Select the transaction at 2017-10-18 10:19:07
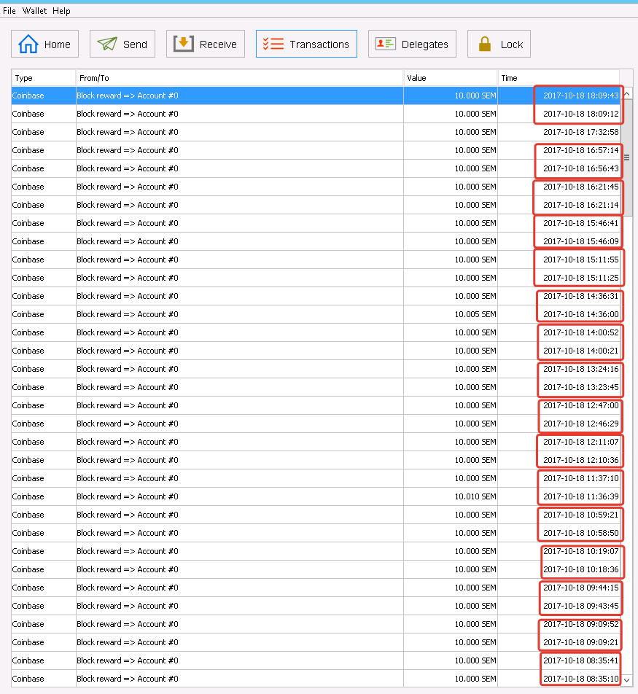Screen dimensions: 638x694 coord(315,551)
